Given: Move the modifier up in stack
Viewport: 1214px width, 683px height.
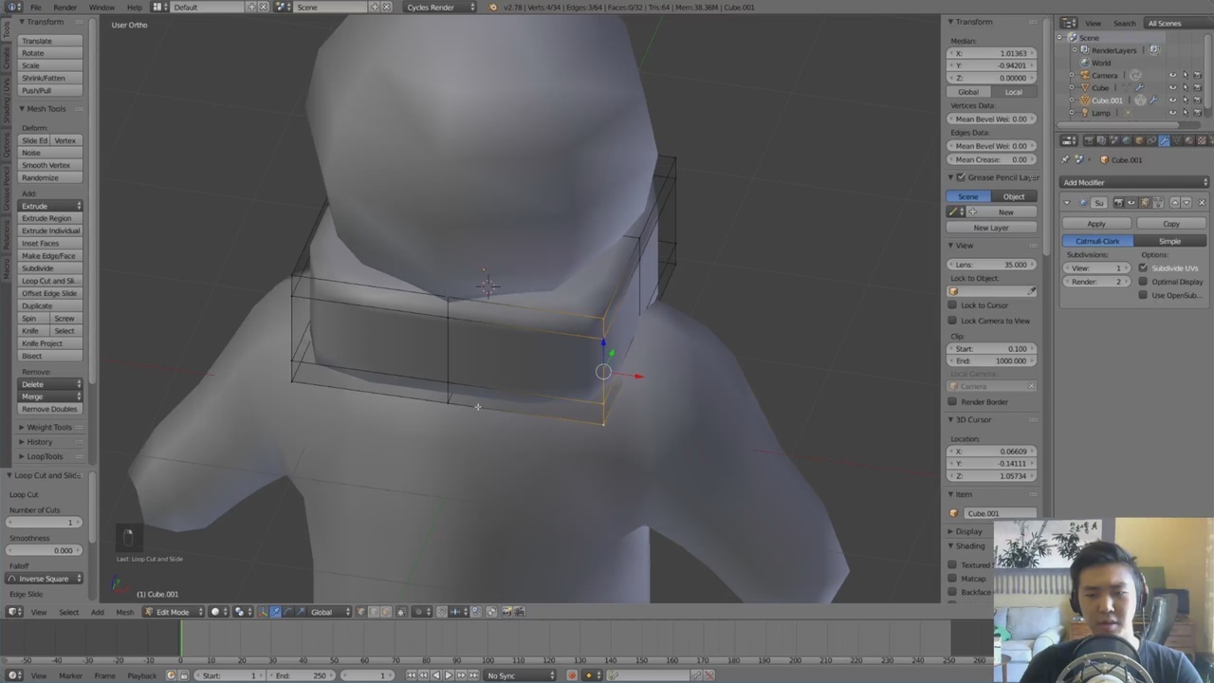Looking at the screenshot, I should 1174,203.
